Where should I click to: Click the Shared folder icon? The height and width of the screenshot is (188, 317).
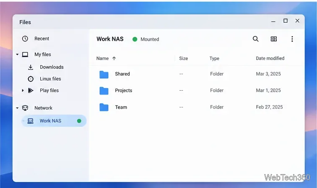click(x=104, y=74)
